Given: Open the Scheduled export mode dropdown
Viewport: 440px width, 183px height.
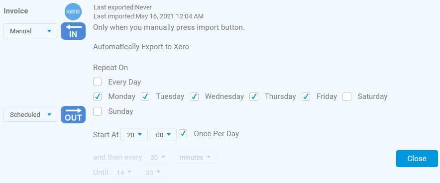Looking at the screenshot, I should (x=30, y=114).
